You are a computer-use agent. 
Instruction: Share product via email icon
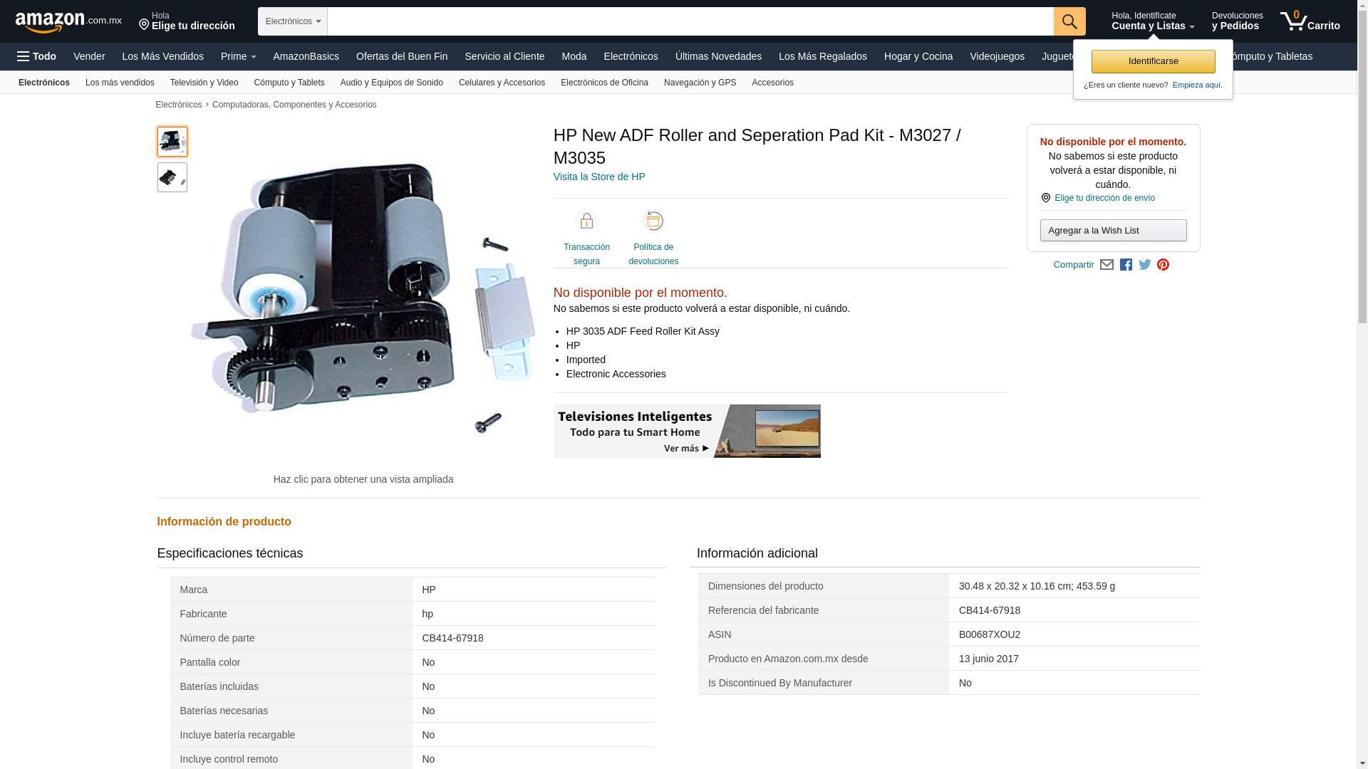(x=1107, y=265)
